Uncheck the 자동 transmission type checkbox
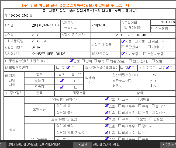Screen dimensions: 176x148 coord(123,42)
